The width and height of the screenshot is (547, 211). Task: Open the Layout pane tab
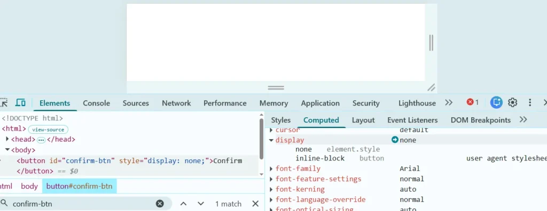point(363,120)
